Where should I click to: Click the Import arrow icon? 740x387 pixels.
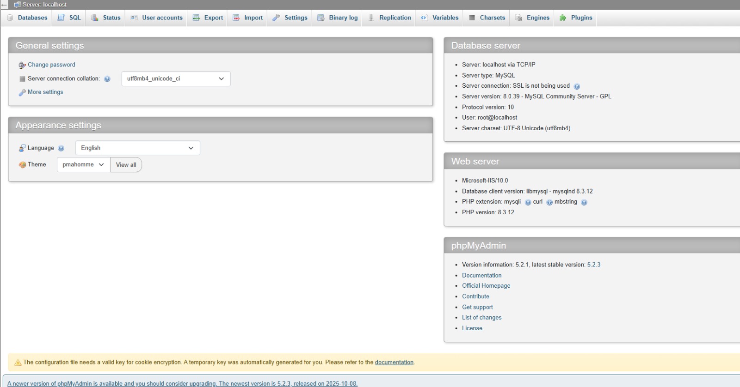click(x=236, y=18)
